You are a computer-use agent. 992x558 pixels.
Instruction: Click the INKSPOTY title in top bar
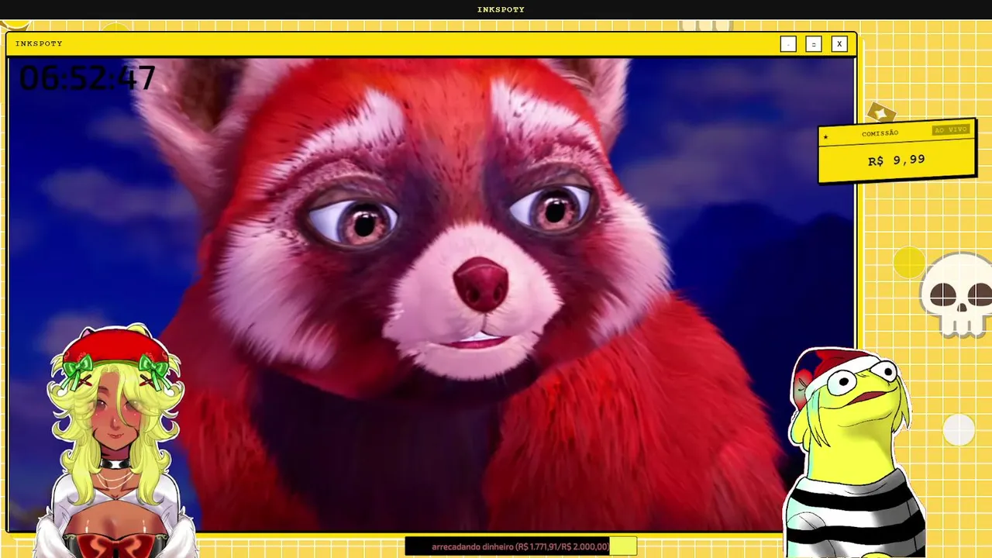[501, 9]
